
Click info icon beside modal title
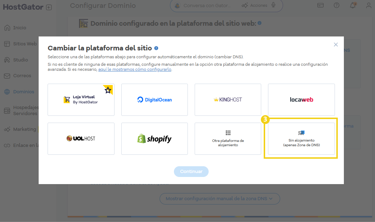coord(156,48)
